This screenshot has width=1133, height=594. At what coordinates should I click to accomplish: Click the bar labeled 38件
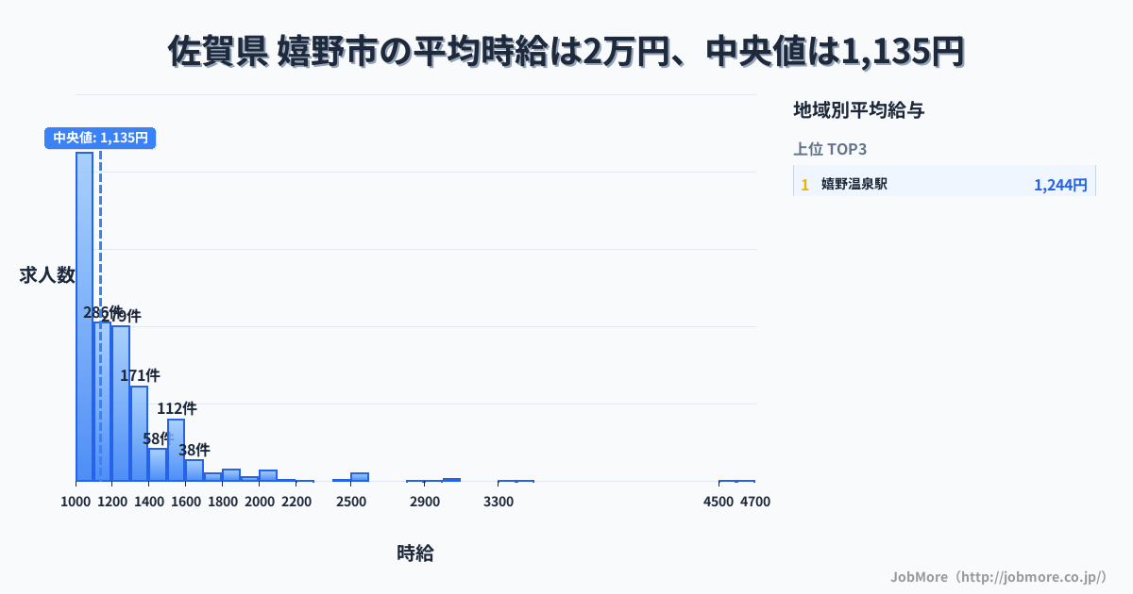click(194, 470)
